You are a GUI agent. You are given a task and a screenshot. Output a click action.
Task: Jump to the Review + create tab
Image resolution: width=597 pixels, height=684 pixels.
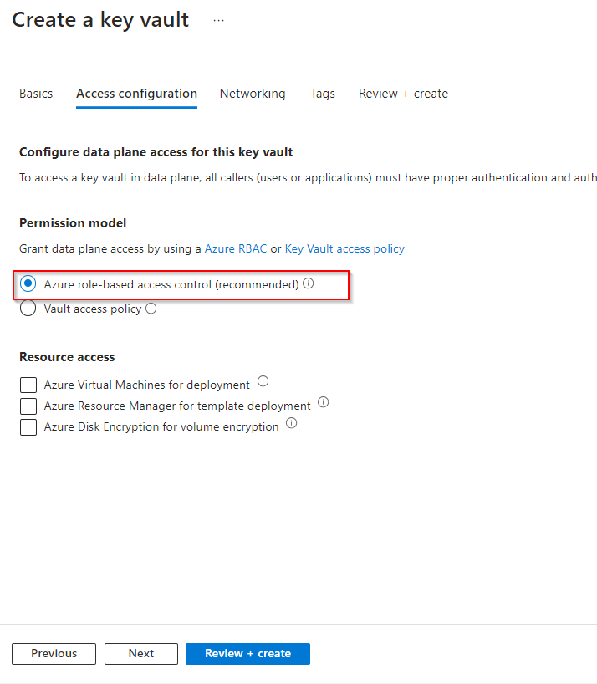(403, 94)
